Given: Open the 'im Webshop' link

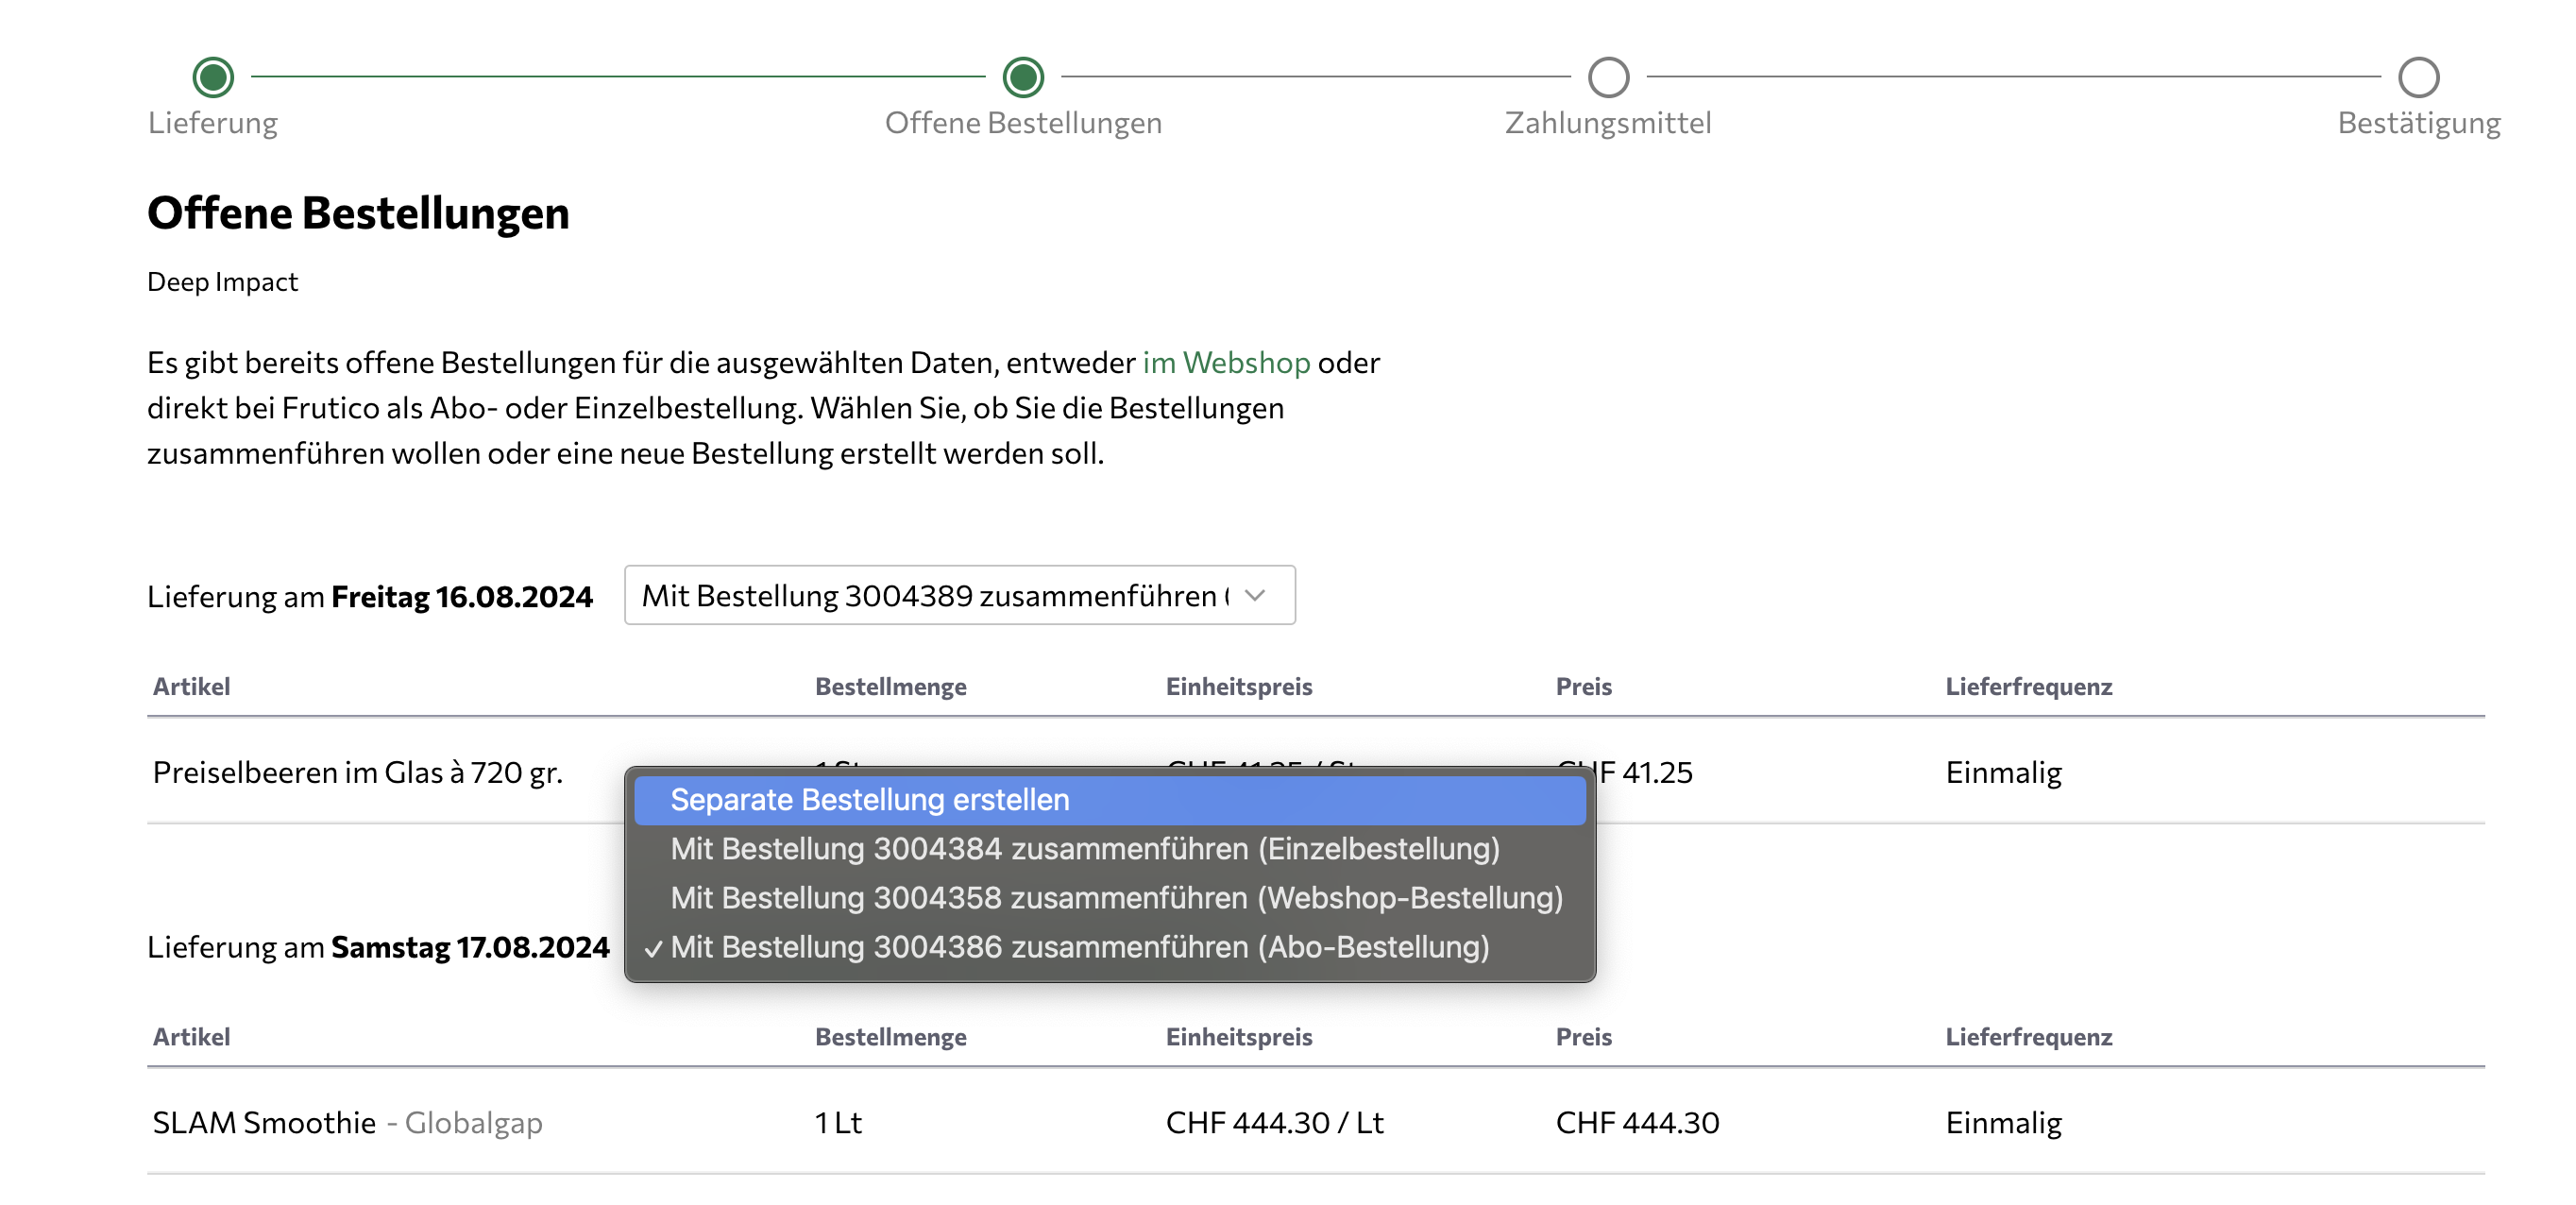Looking at the screenshot, I should click(1226, 362).
